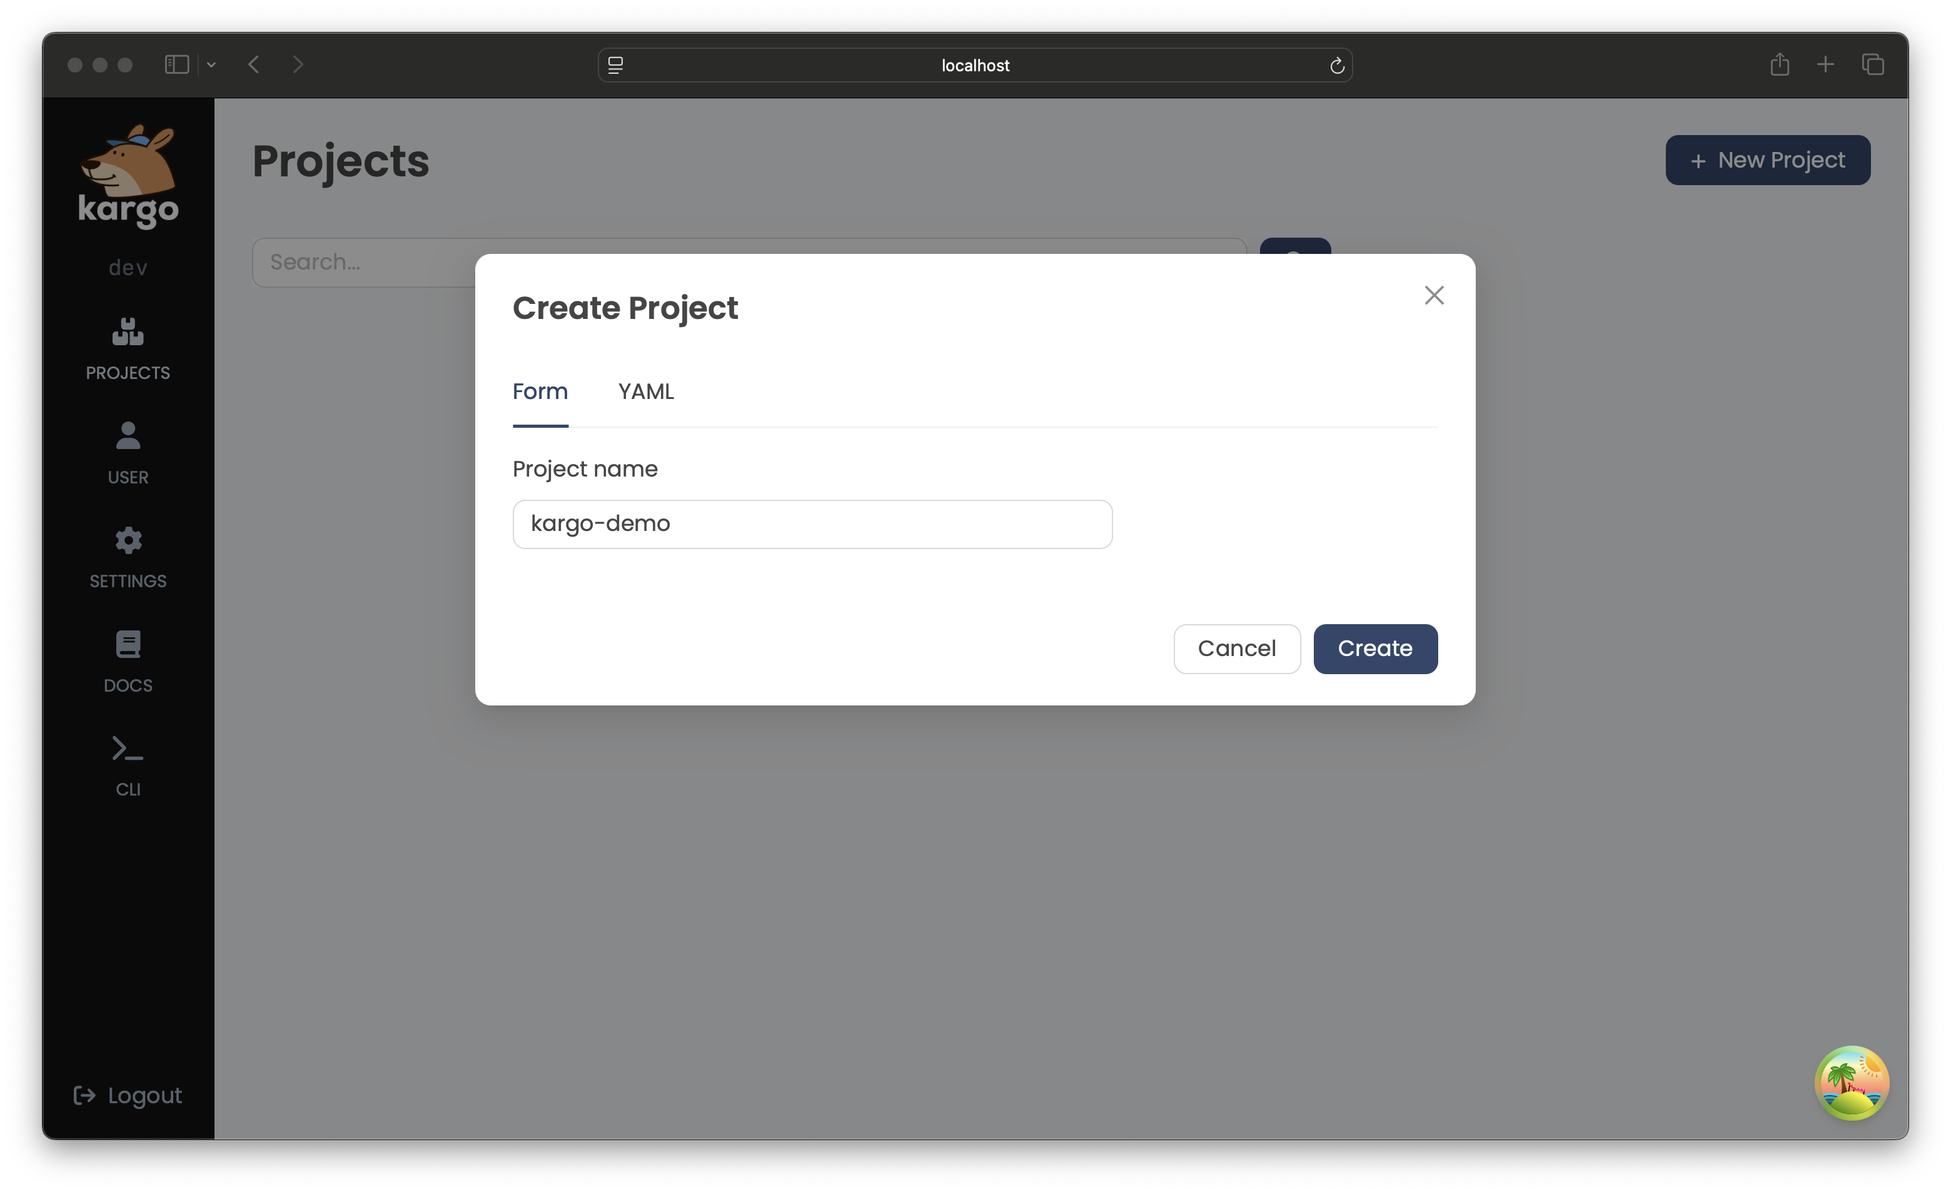Screen dimensions: 1951x1192
Task: Stay on the Form tab
Action: coord(540,391)
